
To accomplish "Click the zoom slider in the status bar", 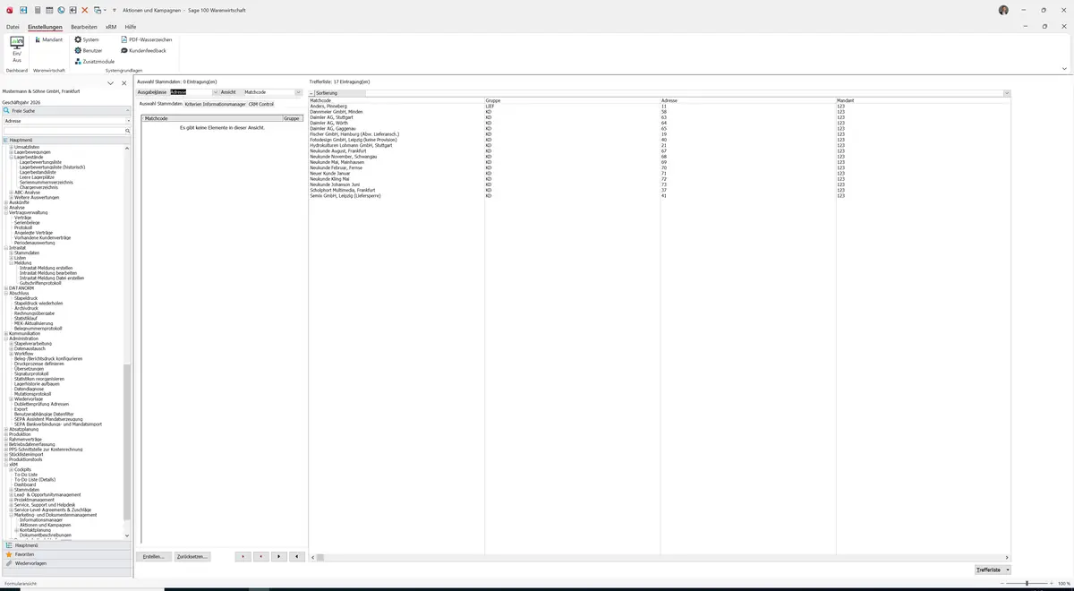I will coord(1027,584).
